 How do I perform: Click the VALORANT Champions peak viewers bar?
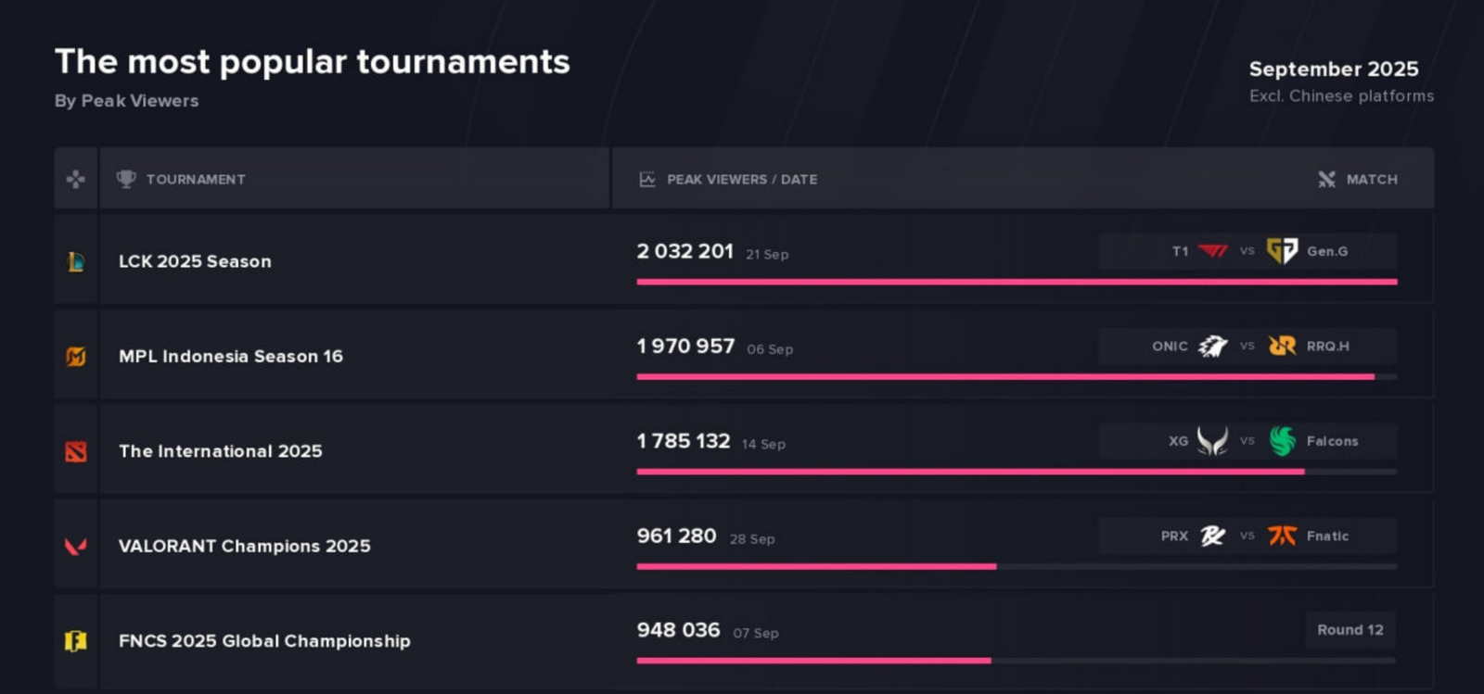coord(816,566)
